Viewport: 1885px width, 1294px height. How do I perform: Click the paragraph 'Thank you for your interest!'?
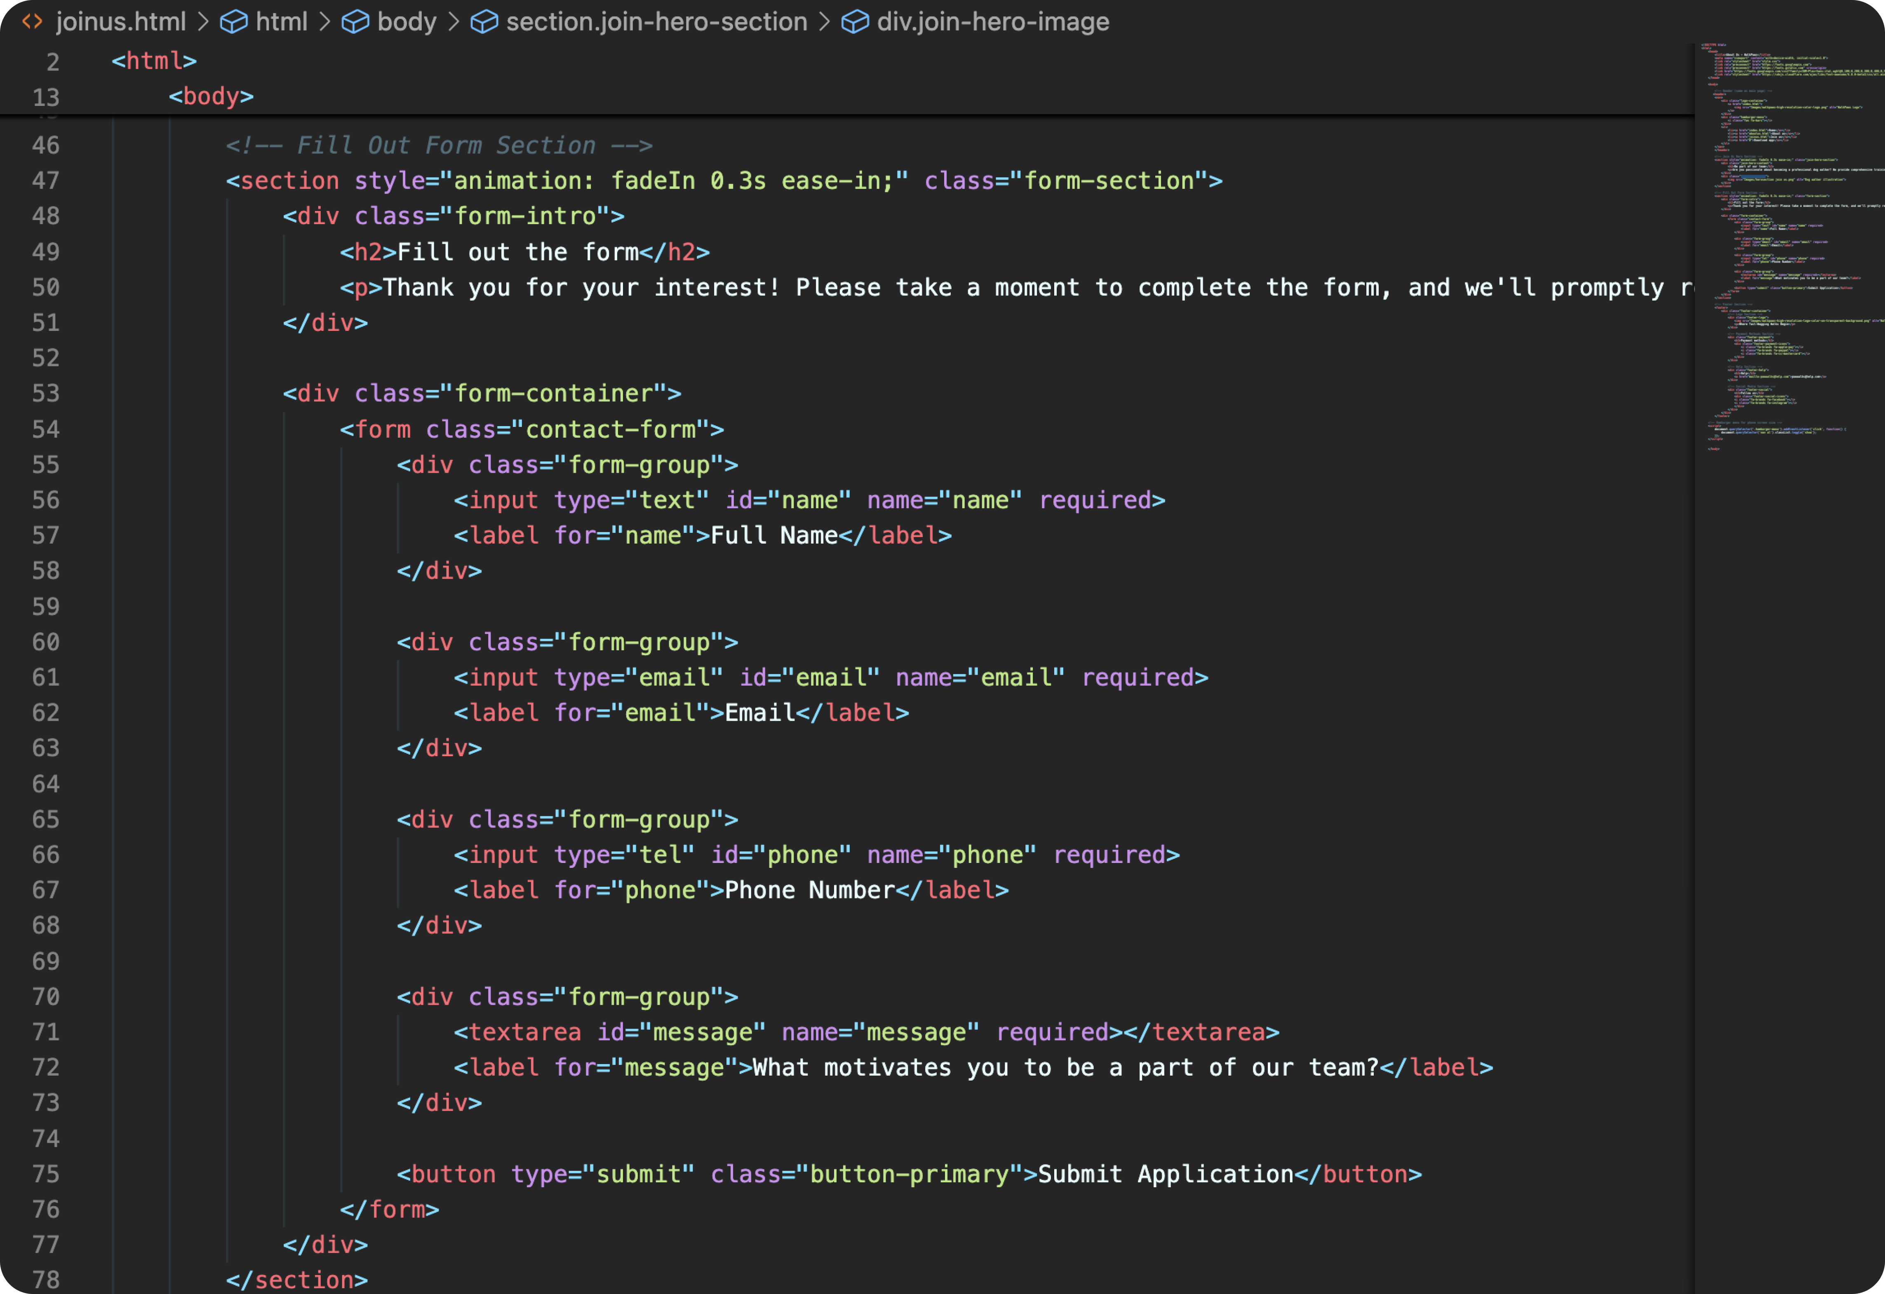pyautogui.click(x=1015, y=288)
